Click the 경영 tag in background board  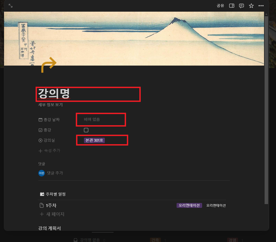pyautogui.click(x=233, y=240)
